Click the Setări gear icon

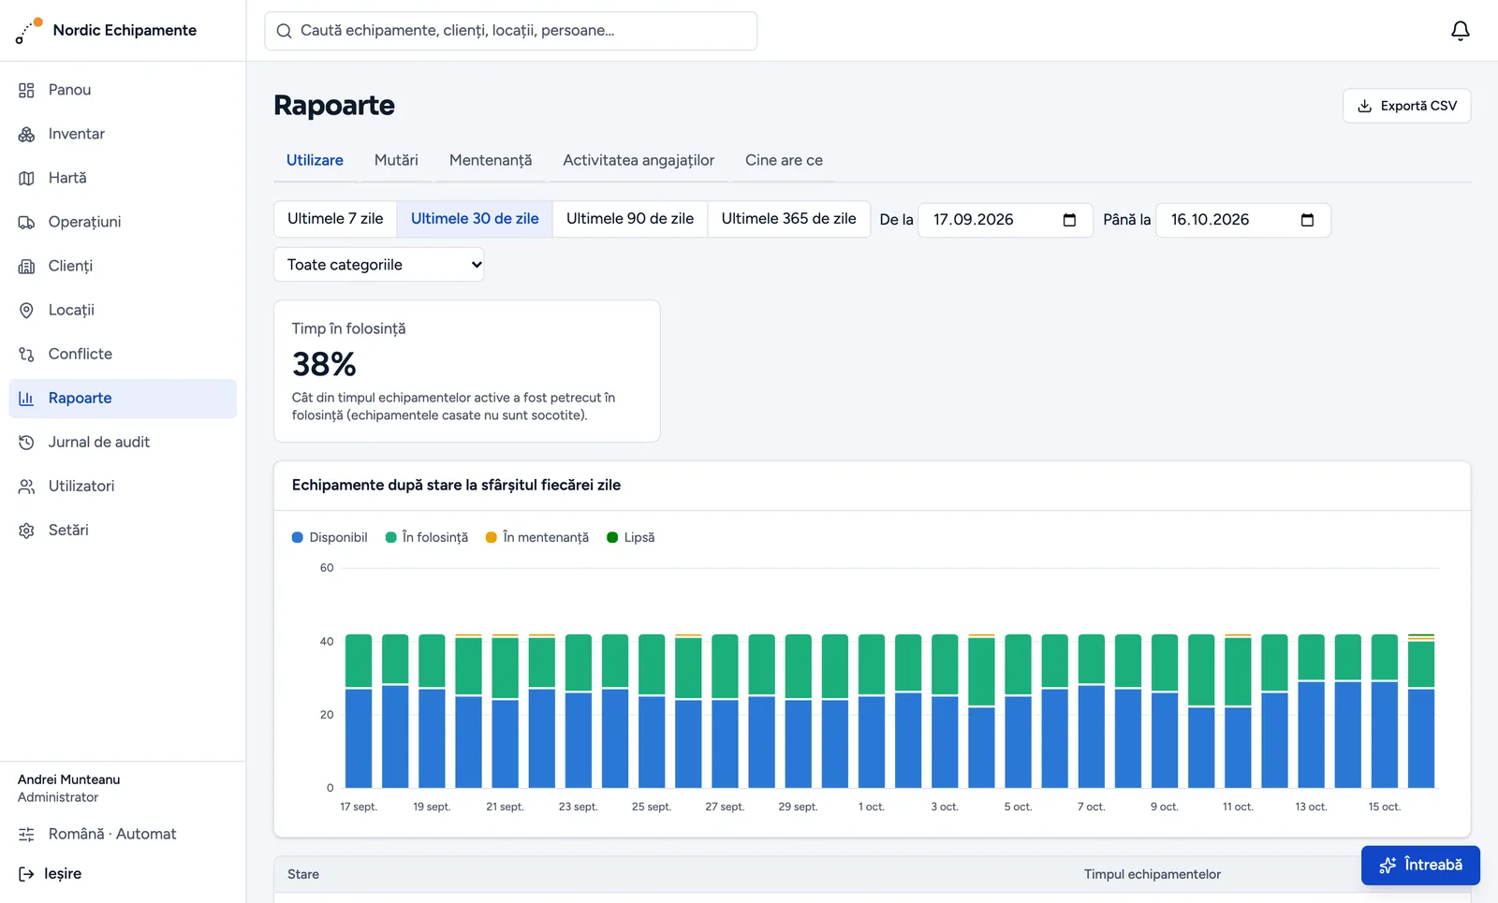(x=26, y=530)
